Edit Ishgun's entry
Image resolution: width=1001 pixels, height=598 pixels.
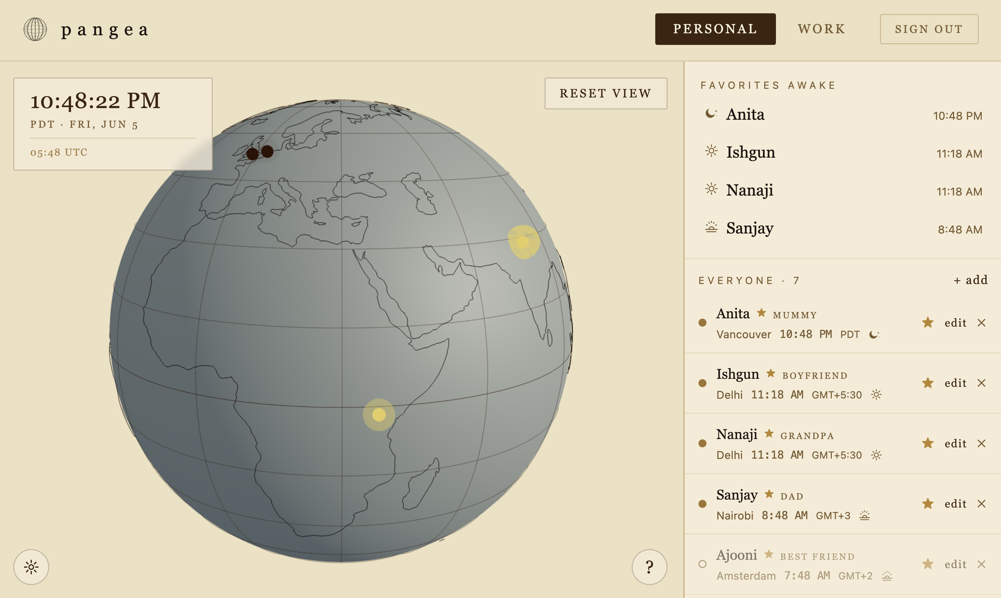pyautogui.click(x=955, y=383)
